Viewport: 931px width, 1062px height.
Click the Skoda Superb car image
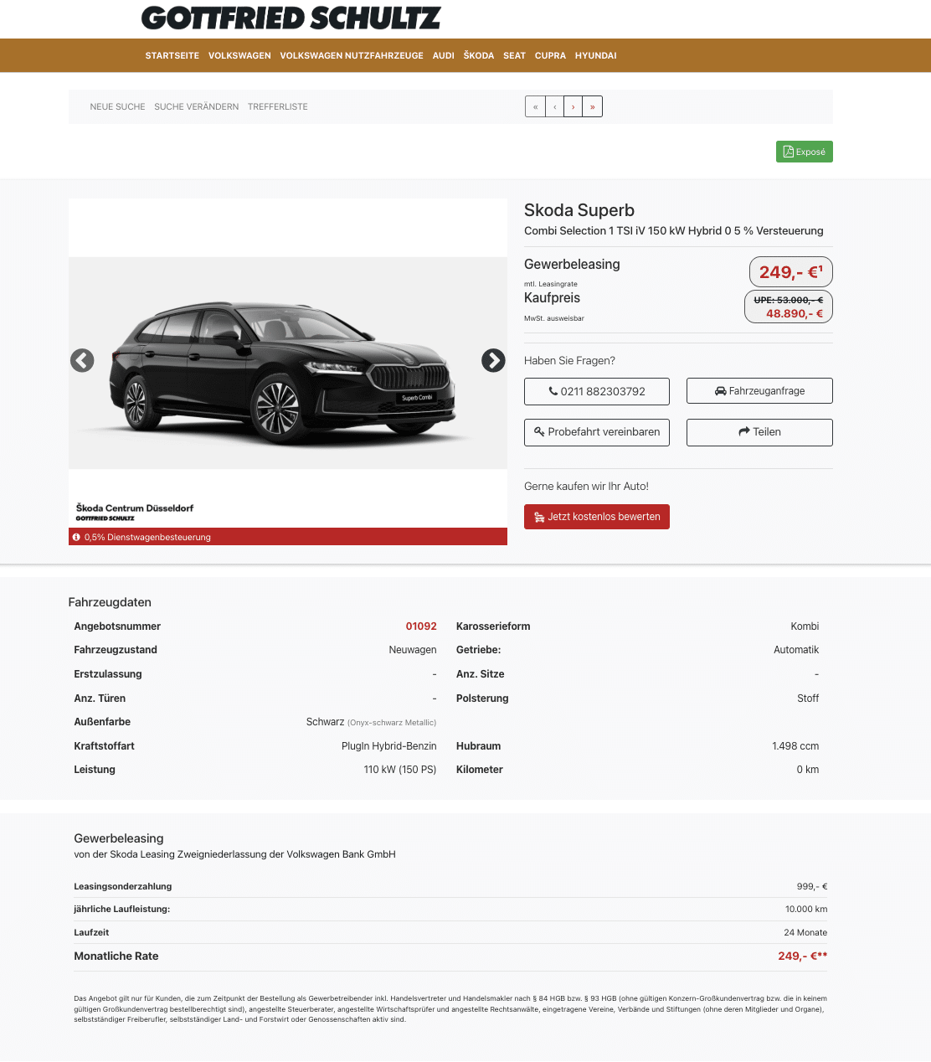click(285, 373)
